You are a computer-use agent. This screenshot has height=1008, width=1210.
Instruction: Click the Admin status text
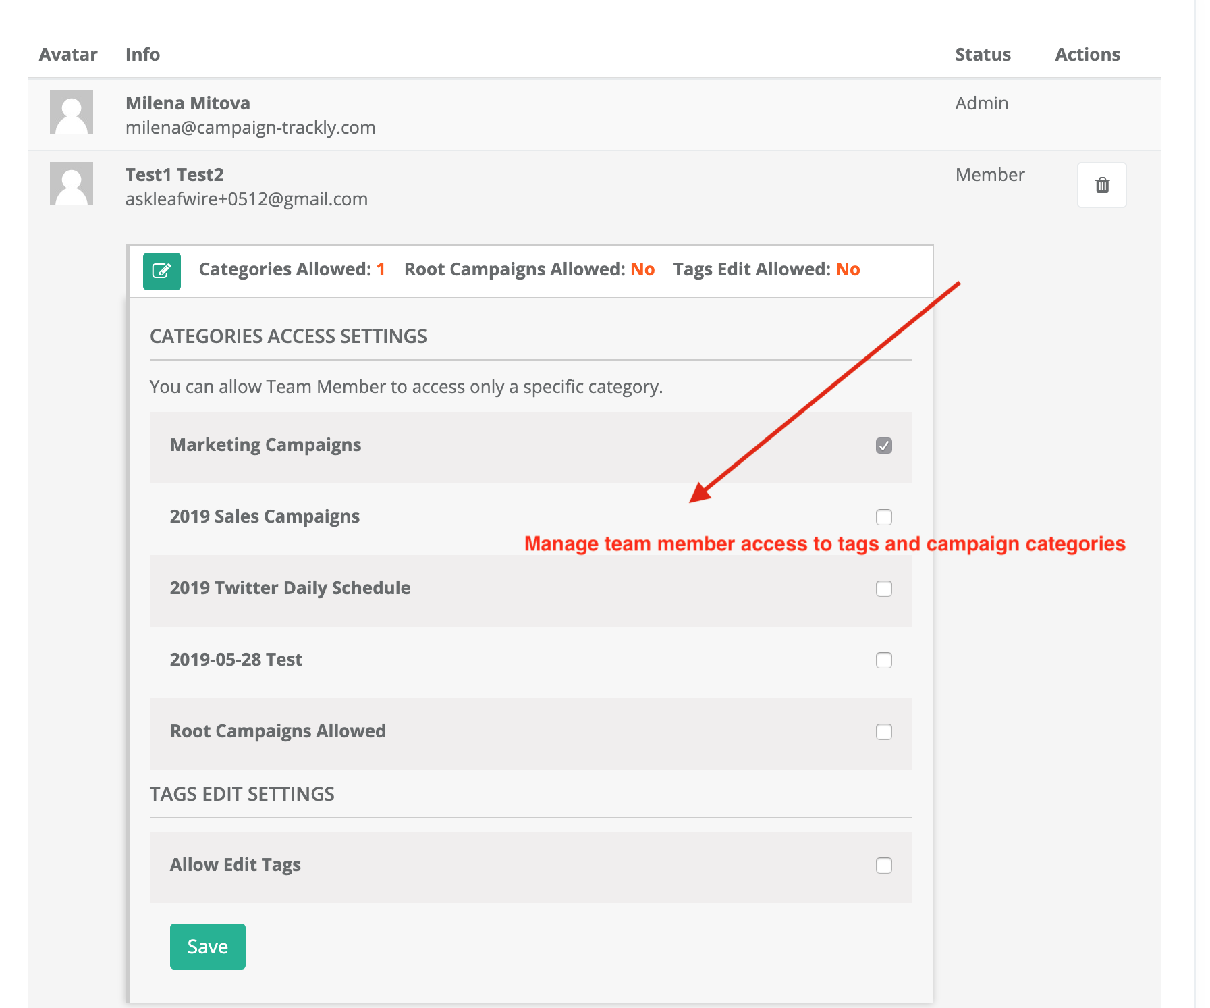point(981,103)
